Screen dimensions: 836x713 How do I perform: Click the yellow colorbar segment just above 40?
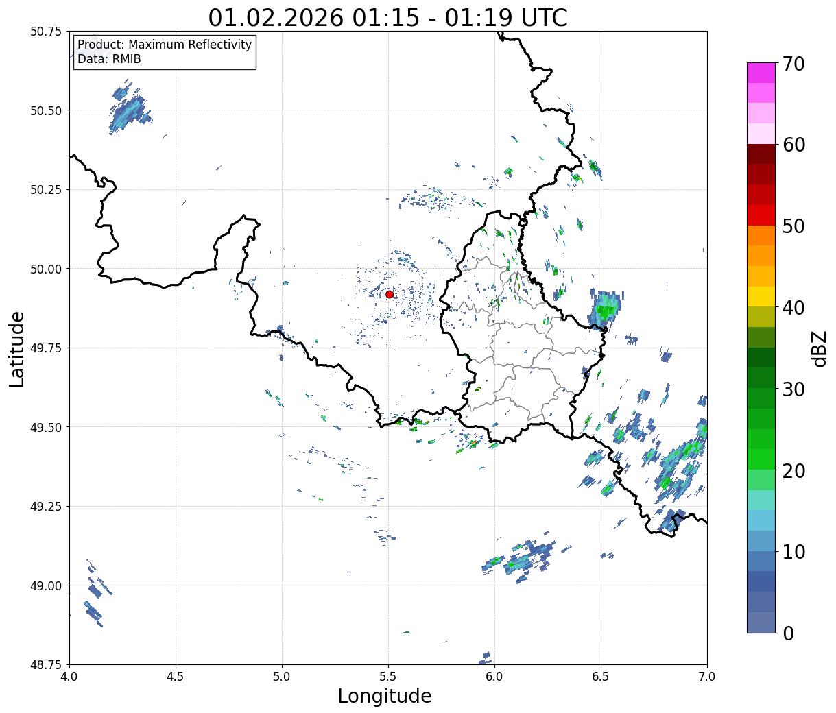[x=761, y=297]
